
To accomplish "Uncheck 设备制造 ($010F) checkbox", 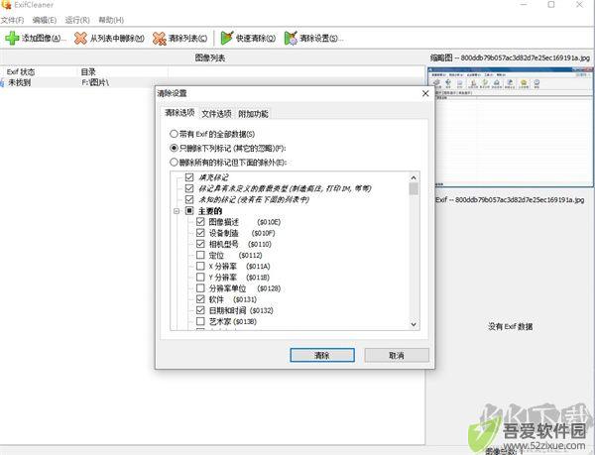I will click(x=200, y=232).
